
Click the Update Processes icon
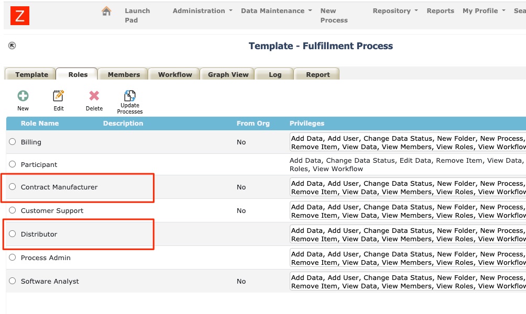point(129,95)
